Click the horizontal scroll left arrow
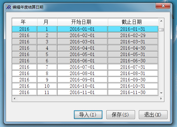Screen dimensions: 177x127 click(x=15, y=98)
